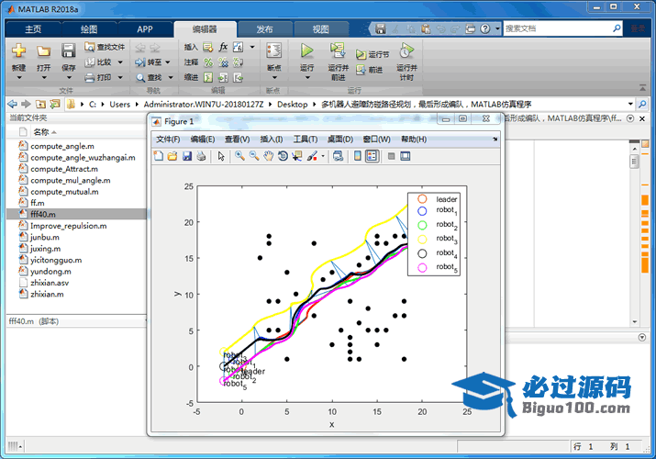
Task: Select the Rotate 3D tool in Figure toolbar
Action: [x=283, y=156]
